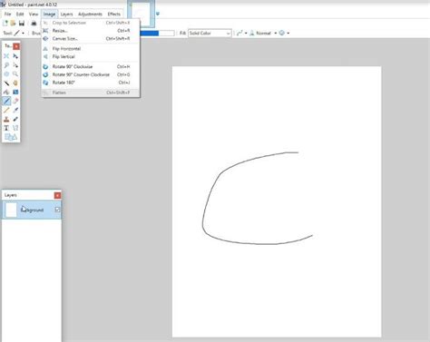Image resolution: width=430 pixels, height=342 pixels.
Task: Click the Flatten menu entry
Action: (x=91, y=93)
